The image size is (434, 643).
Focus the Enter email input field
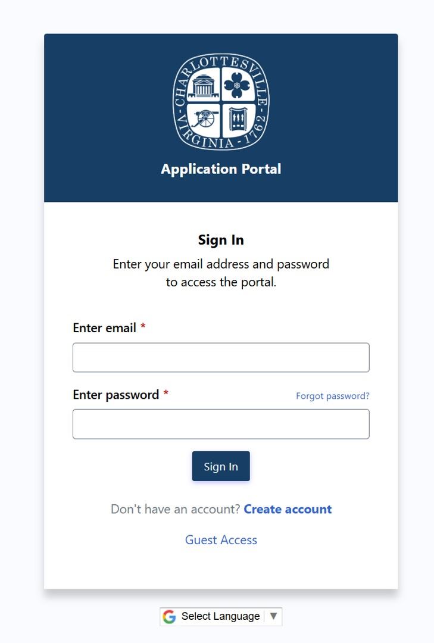point(221,358)
